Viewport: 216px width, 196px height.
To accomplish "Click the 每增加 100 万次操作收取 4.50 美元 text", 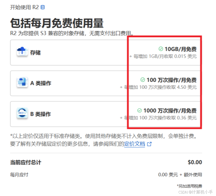I will coord(158,87).
